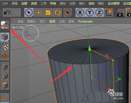
Task: Open the ProRender viewport menu
Action: point(86,21)
